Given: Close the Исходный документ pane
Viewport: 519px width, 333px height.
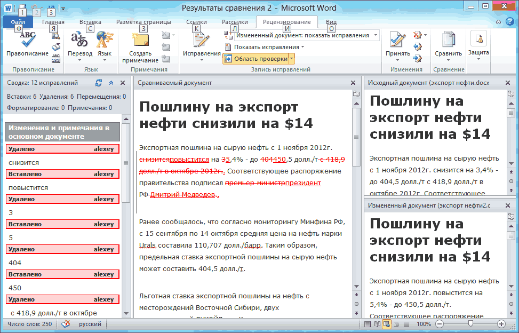Looking at the screenshot, I should 508,83.
